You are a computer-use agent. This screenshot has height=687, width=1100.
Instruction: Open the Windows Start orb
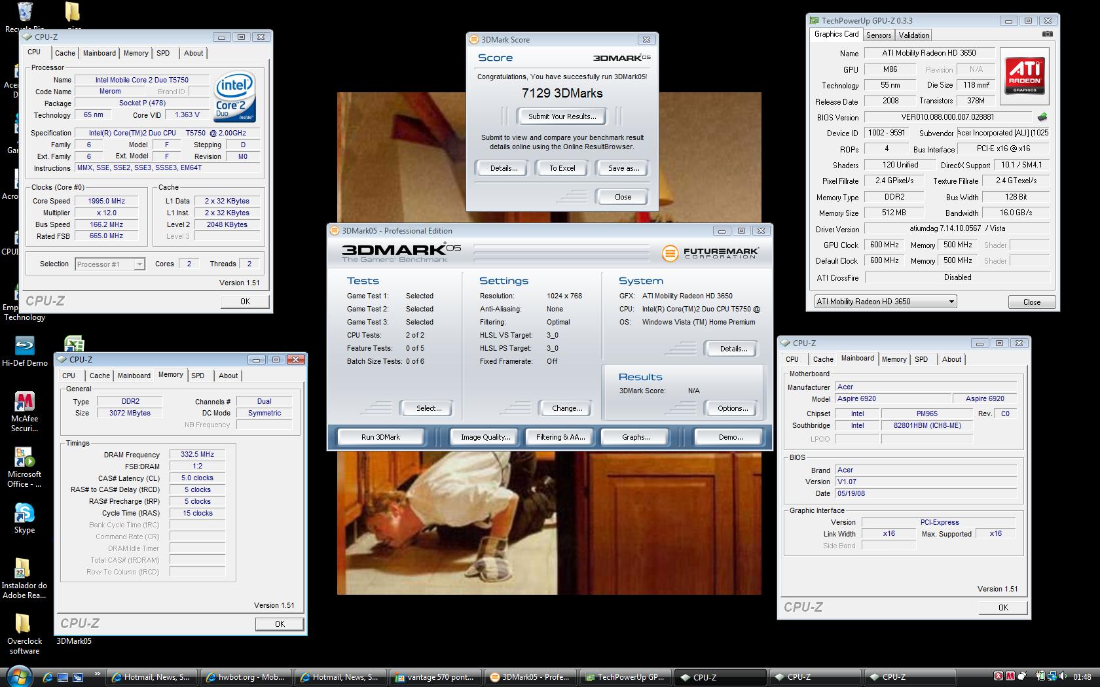18,677
